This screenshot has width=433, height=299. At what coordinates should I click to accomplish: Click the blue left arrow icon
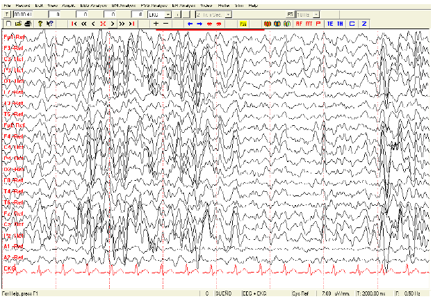(190, 24)
